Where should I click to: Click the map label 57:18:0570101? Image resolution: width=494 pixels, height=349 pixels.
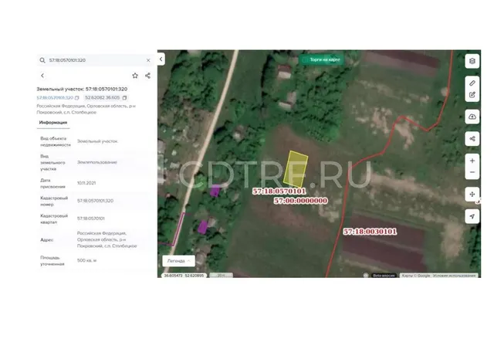point(279,191)
